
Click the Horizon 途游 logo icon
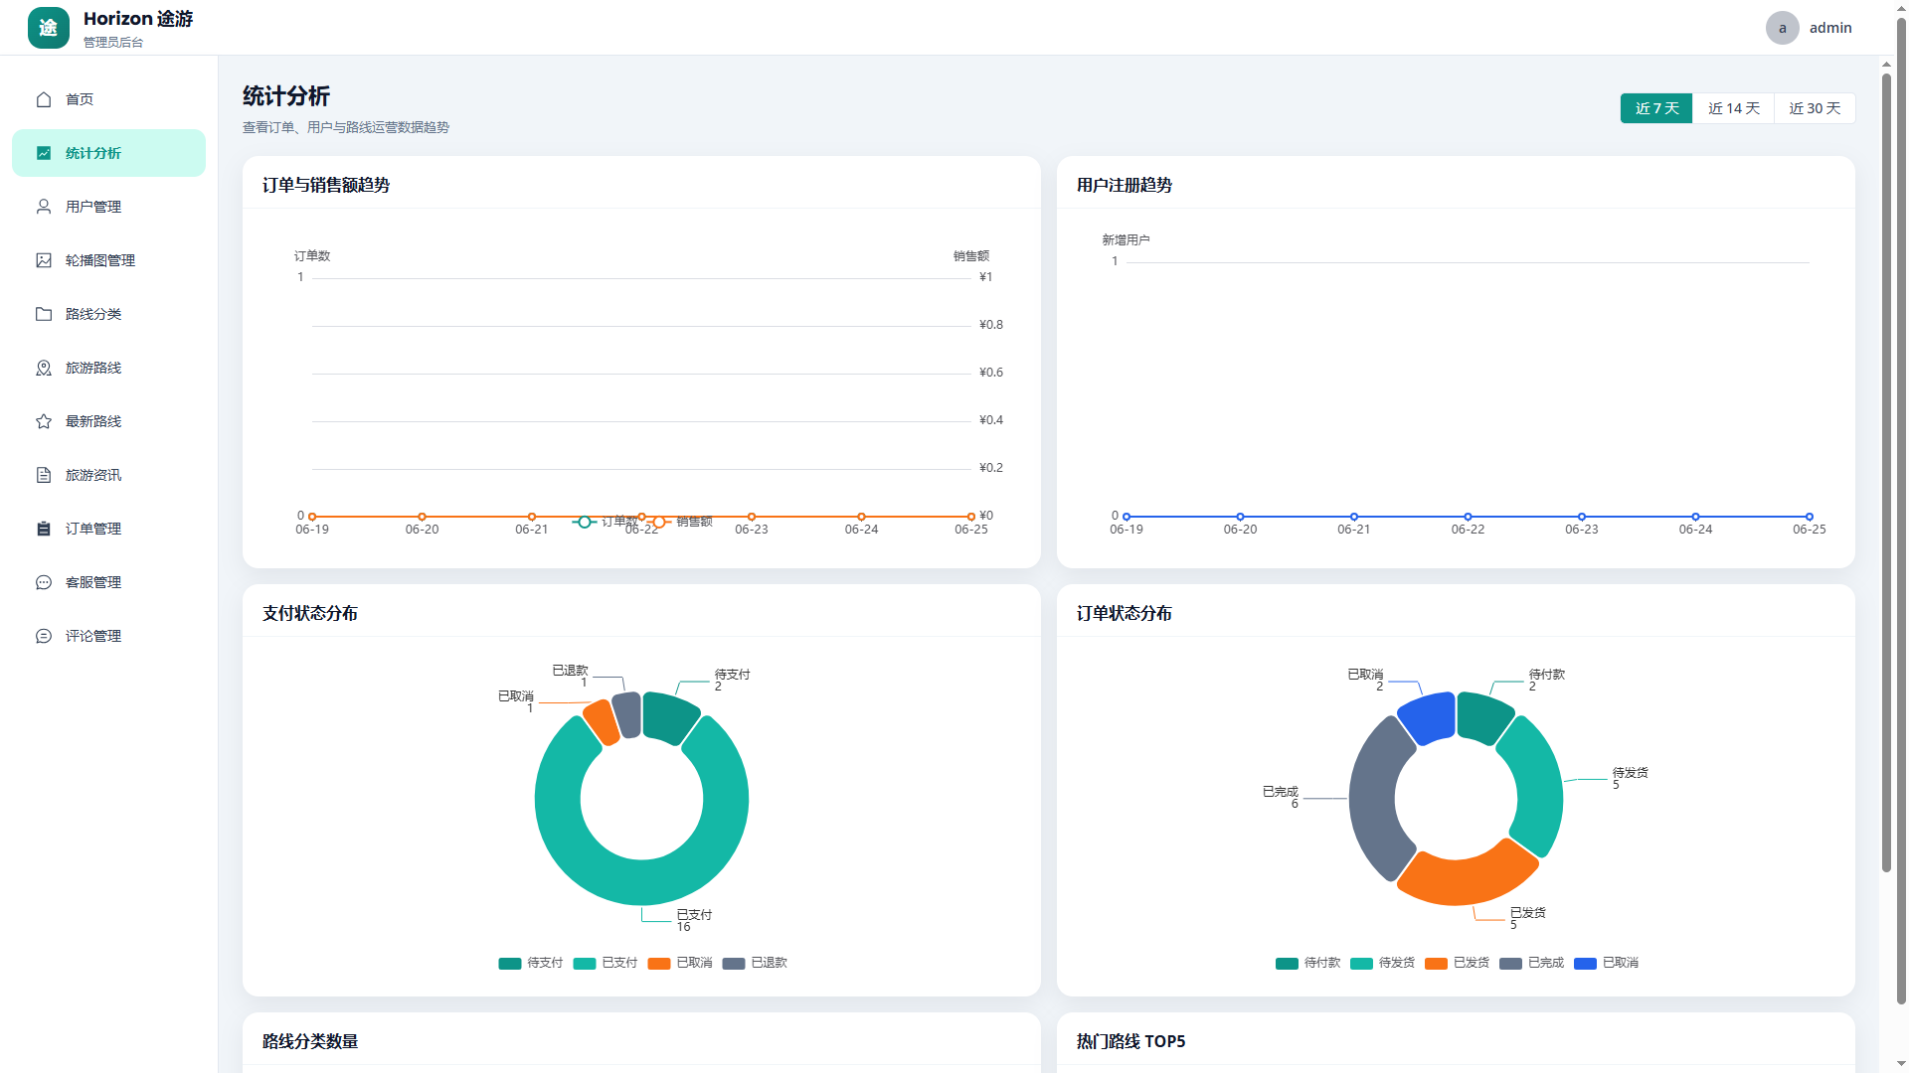point(49,28)
